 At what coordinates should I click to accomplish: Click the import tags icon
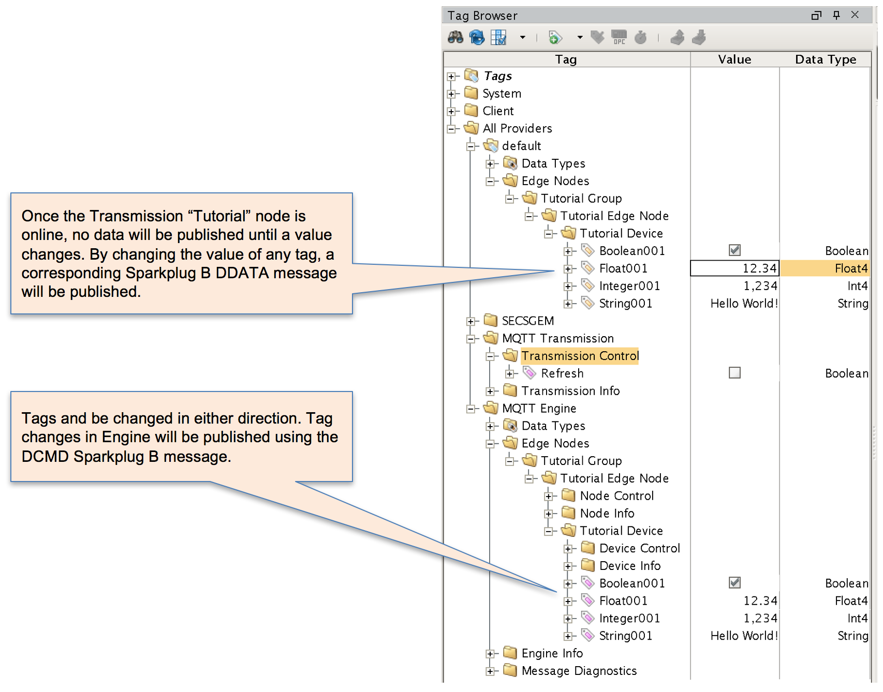pos(677,37)
